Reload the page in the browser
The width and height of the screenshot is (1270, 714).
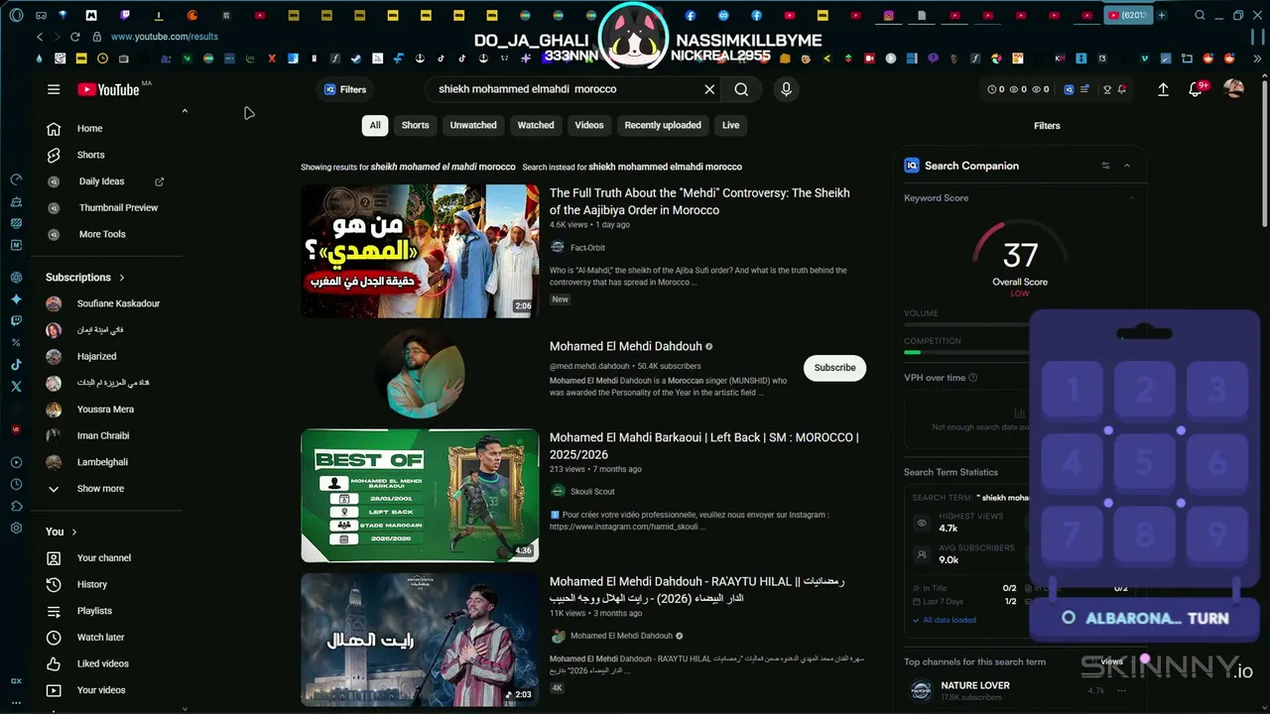click(74, 37)
